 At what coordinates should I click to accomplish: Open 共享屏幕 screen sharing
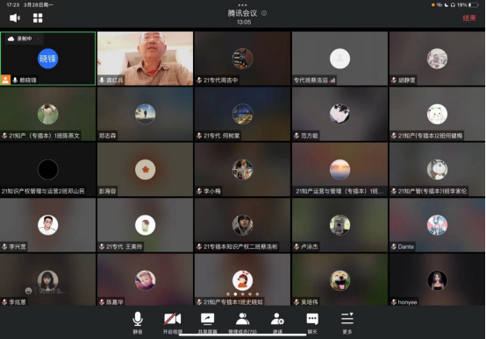pos(207,323)
